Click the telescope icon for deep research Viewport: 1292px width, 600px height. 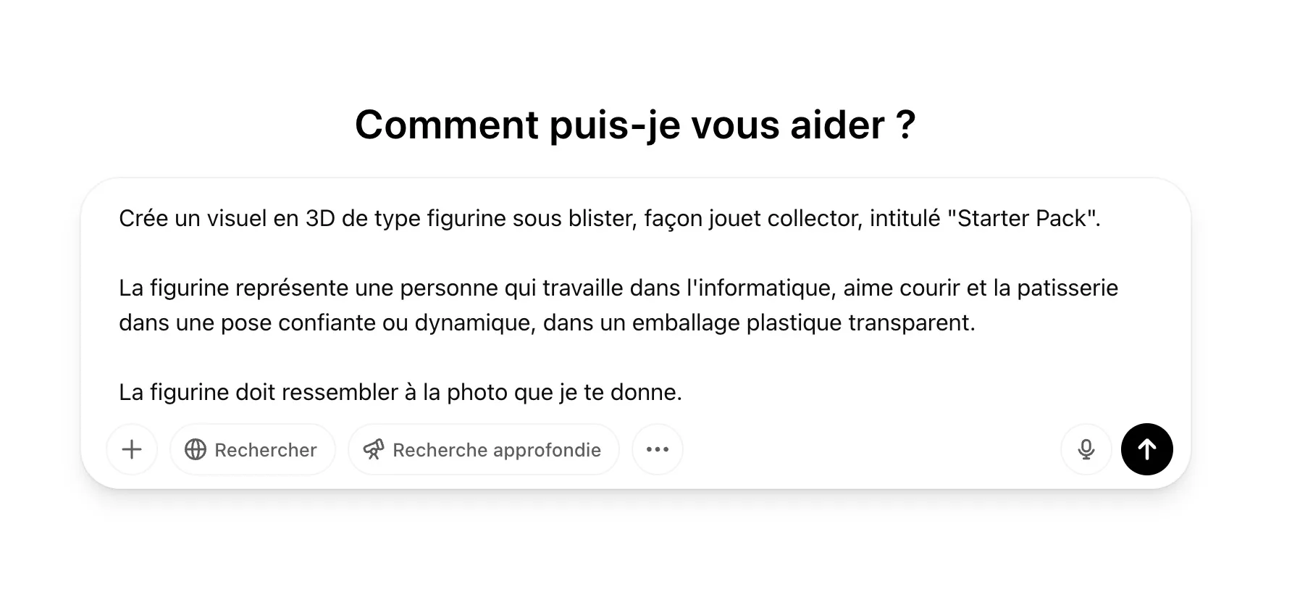[x=374, y=449]
